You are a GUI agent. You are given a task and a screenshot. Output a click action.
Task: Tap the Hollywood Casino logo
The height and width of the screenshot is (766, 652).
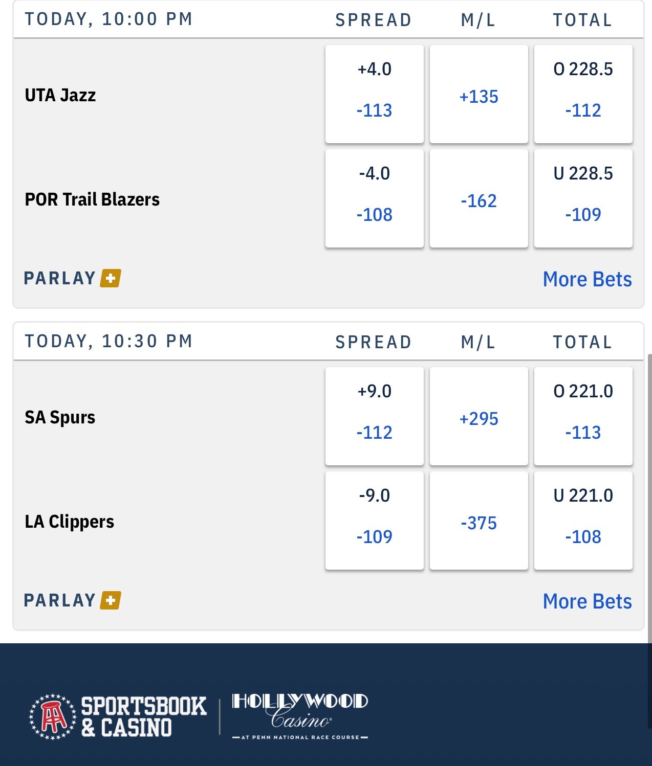(x=300, y=715)
